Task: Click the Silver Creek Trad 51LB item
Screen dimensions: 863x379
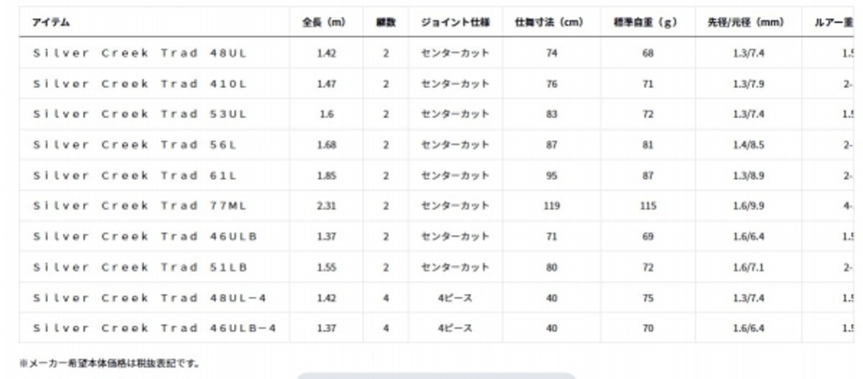Action: 140,267
